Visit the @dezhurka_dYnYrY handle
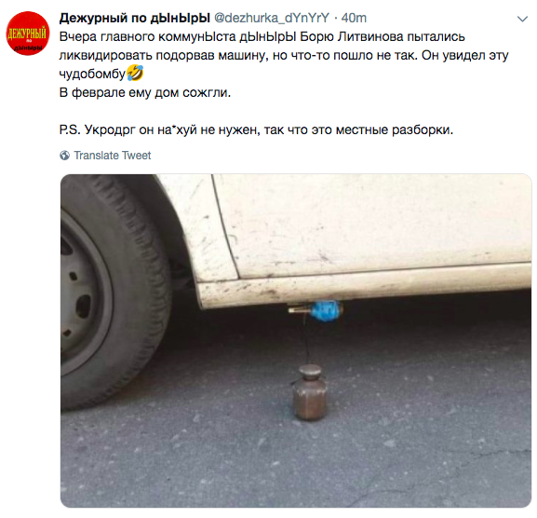Screen dimensions: 537x518 coord(271,18)
